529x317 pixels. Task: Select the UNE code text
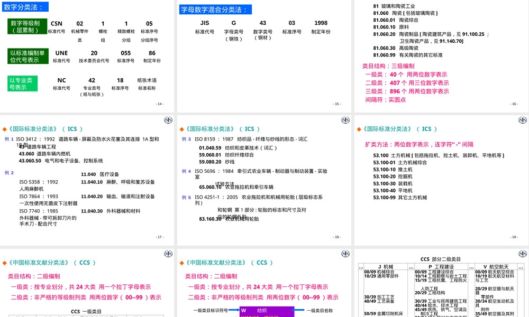pyautogui.click(x=61, y=53)
